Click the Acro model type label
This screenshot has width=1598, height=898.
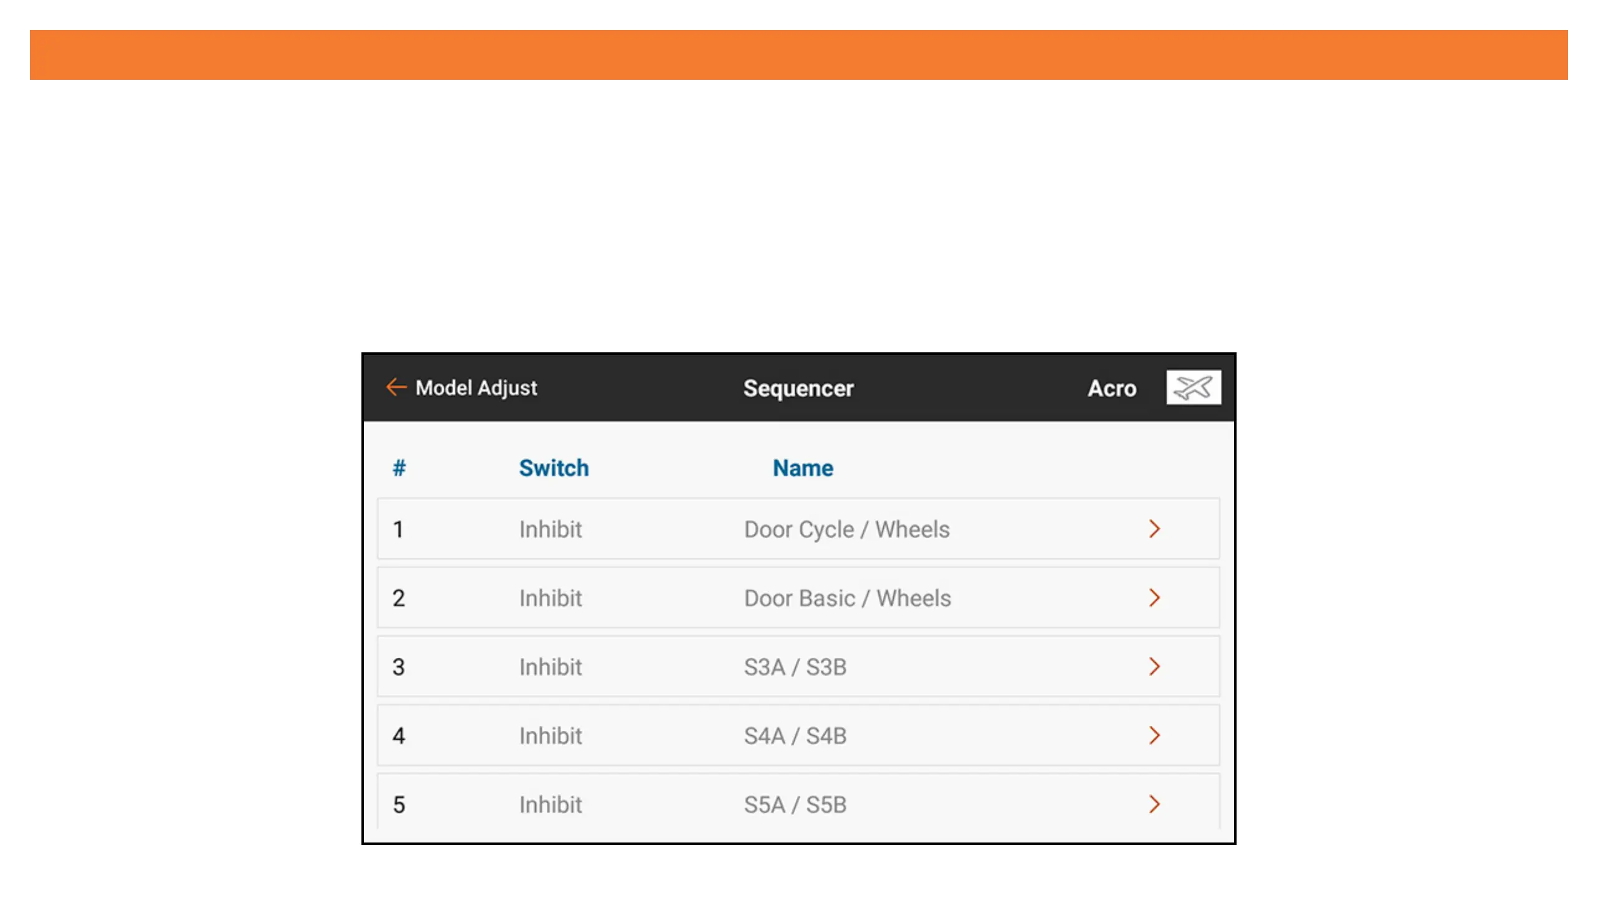(1112, 388)
